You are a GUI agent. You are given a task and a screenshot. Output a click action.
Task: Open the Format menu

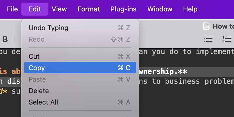[89, 9]
